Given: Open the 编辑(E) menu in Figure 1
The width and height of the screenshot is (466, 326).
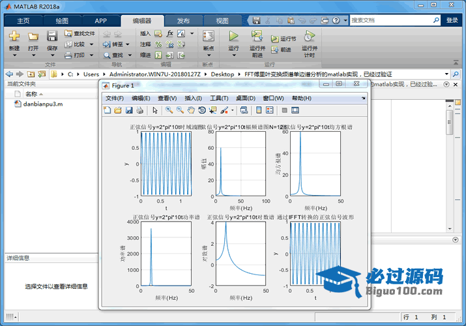Looking at the screenshot, I should click(x=141, y=98).
